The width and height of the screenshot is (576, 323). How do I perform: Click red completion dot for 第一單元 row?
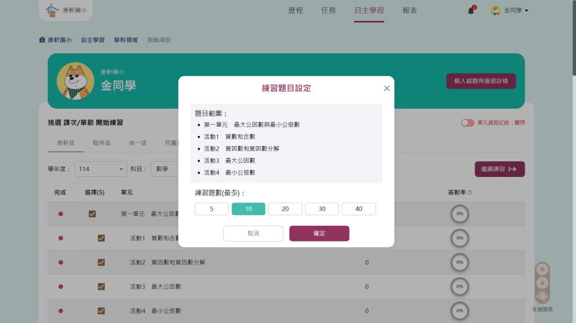(61, 214)
